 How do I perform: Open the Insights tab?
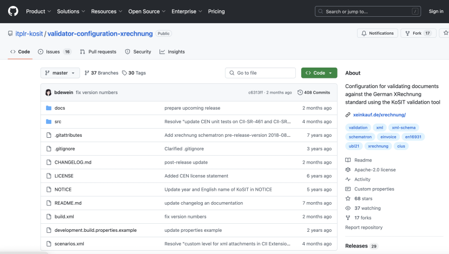tap(172, 52)
